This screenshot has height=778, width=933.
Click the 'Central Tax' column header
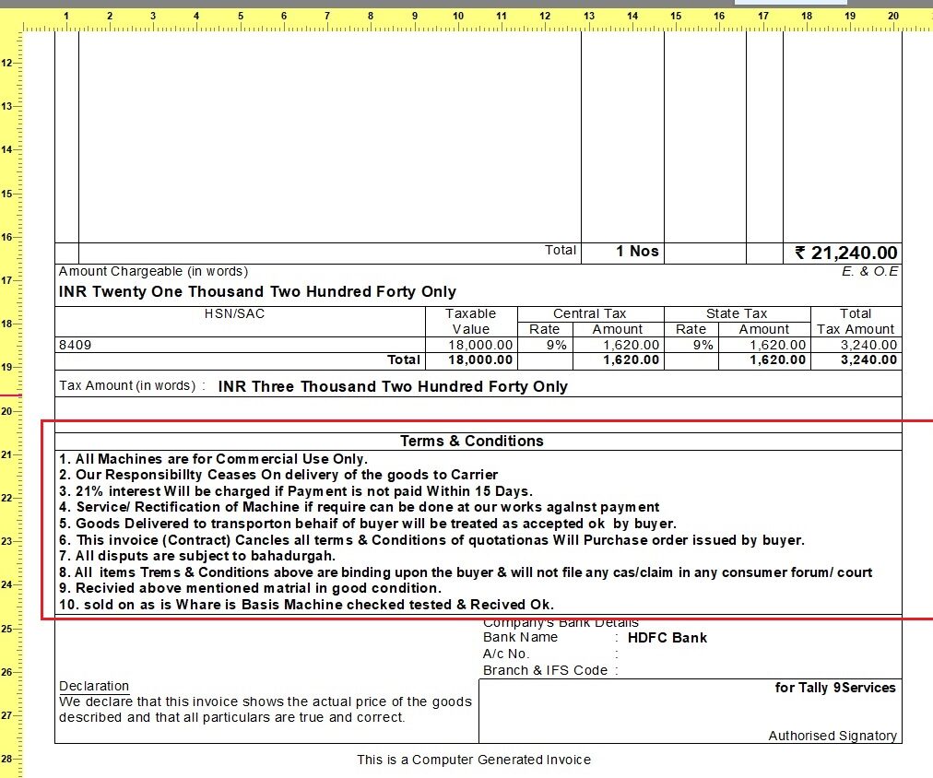590,313
